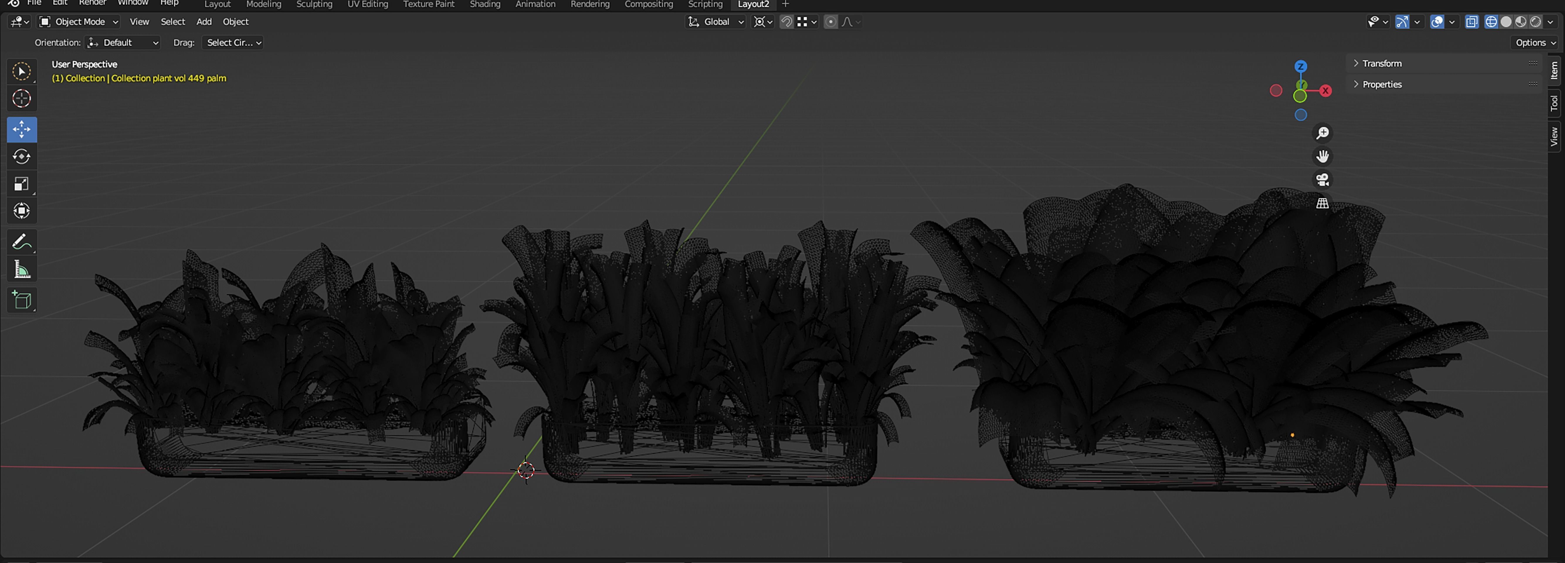Click the negative X axis gizmo circle
The image size is (1565, 563).
(1276, 91)
